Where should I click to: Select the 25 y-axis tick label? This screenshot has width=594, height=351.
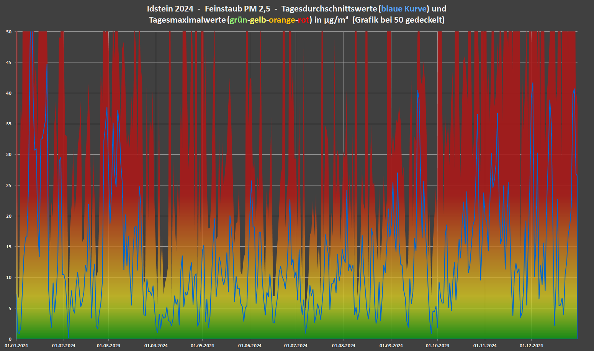9,185
